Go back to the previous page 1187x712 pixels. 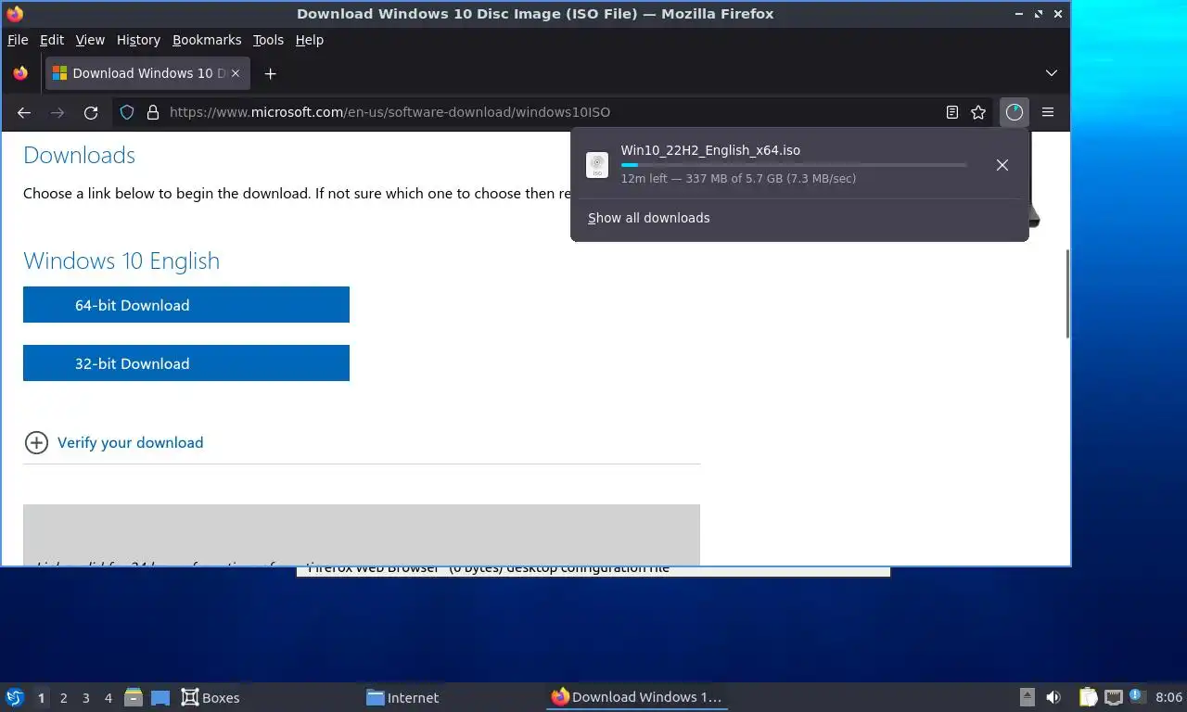click(24, 112)
